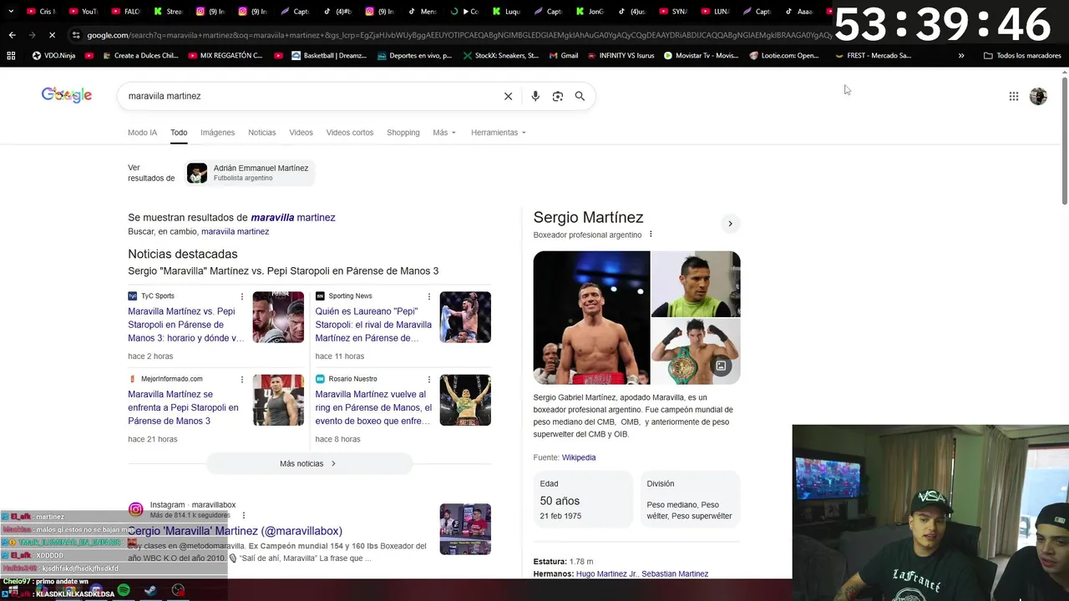Open MejorInformado article Maravilla Martínez se enfrenta
This screenshot has width=1069, height=601.
(x=183, y=407)
